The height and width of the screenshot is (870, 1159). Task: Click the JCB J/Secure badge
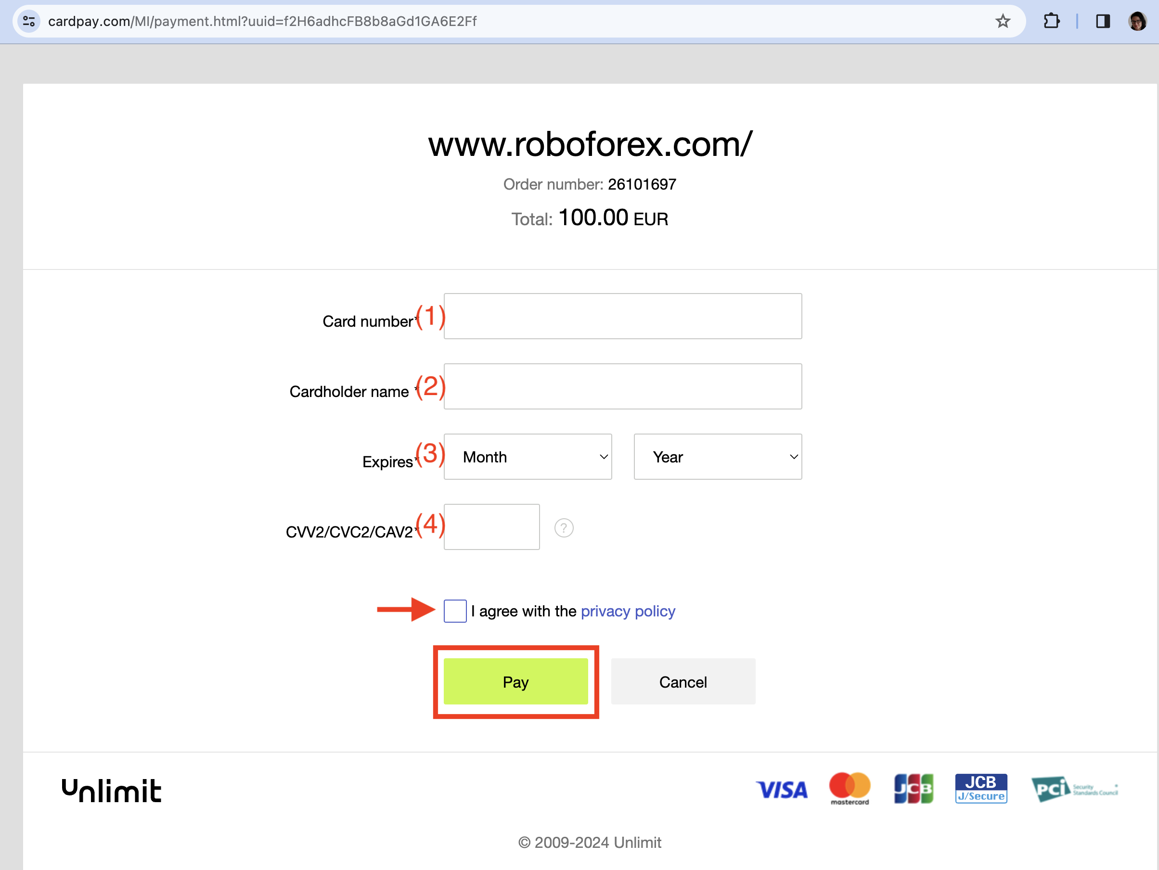[x=981, y=788]
